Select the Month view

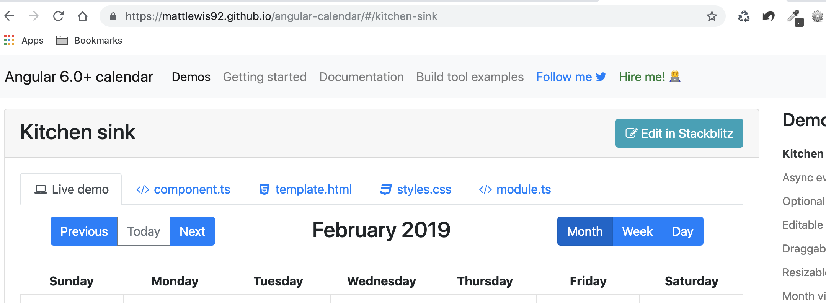(x=585, y=231)
